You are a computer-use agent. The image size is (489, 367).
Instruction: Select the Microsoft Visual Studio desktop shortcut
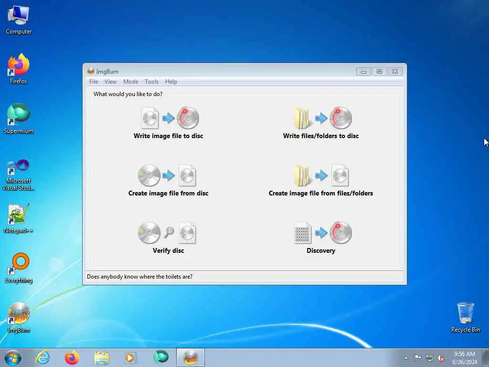(x=19, y=175)
